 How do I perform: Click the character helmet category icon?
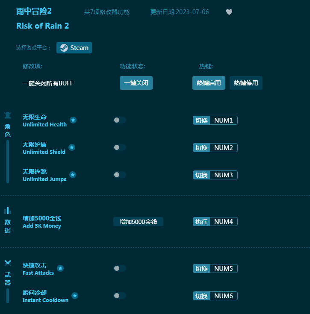point(8,115)
